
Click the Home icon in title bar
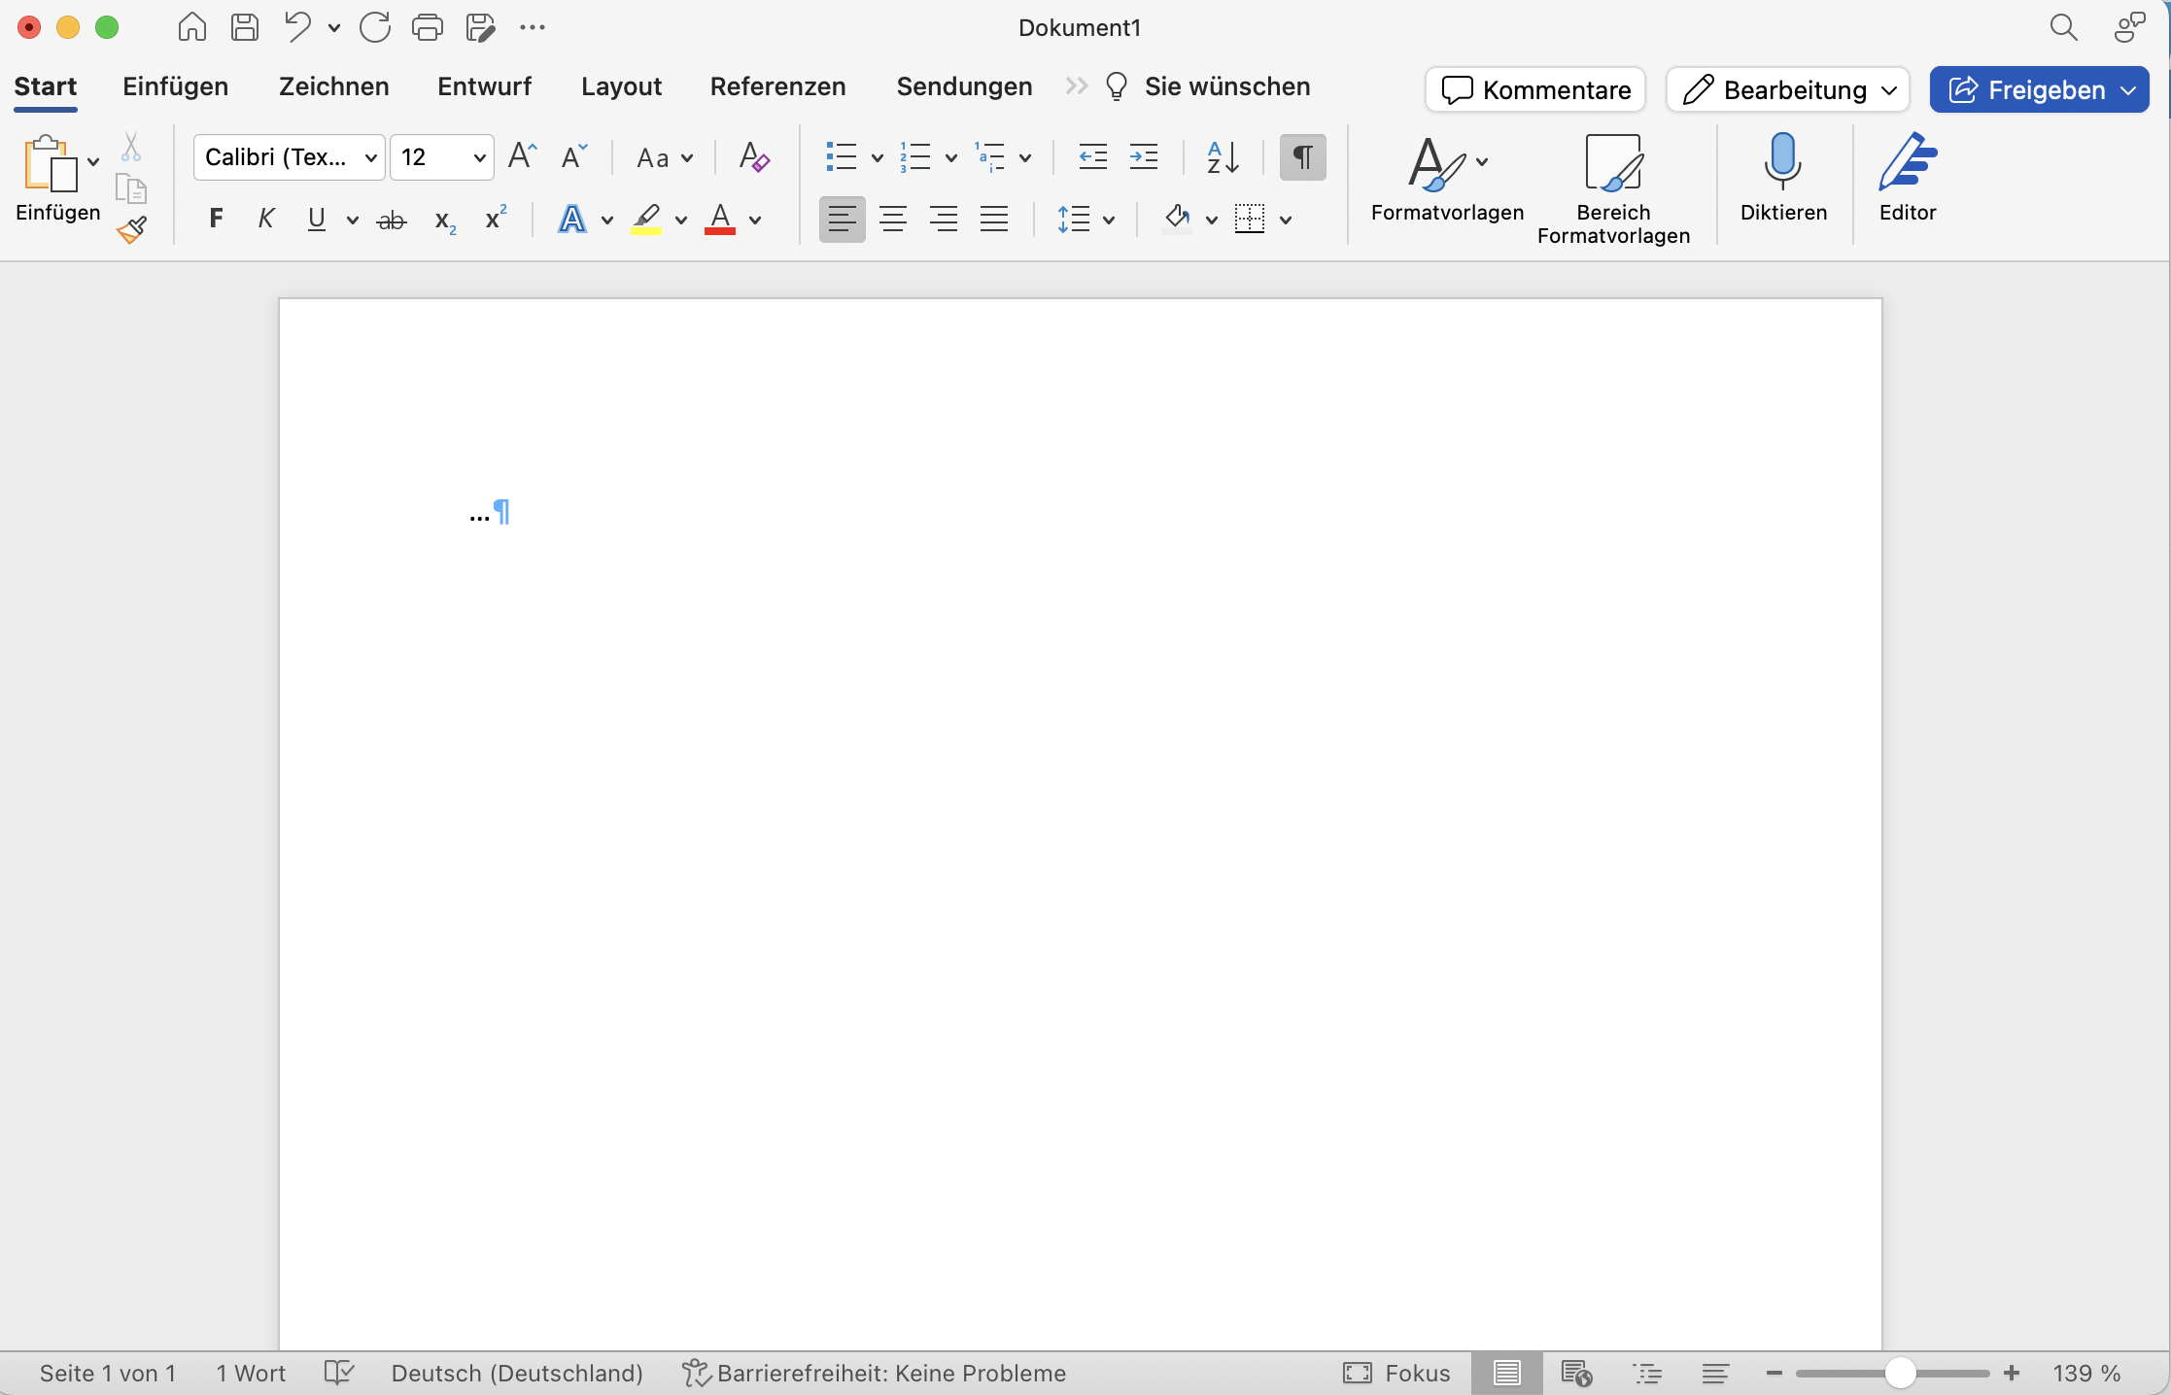191,27
